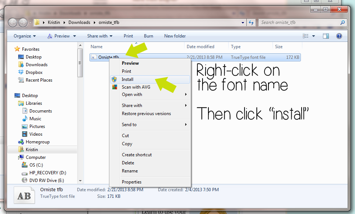Click the Music note library icon
355x214 pixels.
pyautogui.click(x=25, y=118)
